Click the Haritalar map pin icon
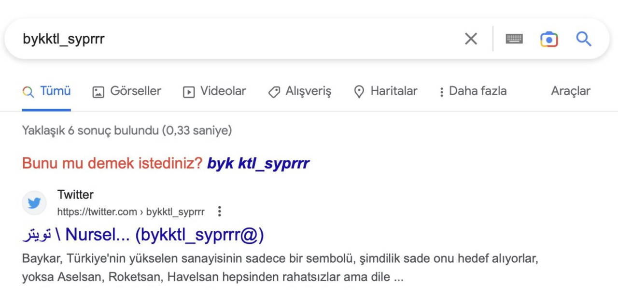Screen dimensions: 618x297 tap(359, 92)
